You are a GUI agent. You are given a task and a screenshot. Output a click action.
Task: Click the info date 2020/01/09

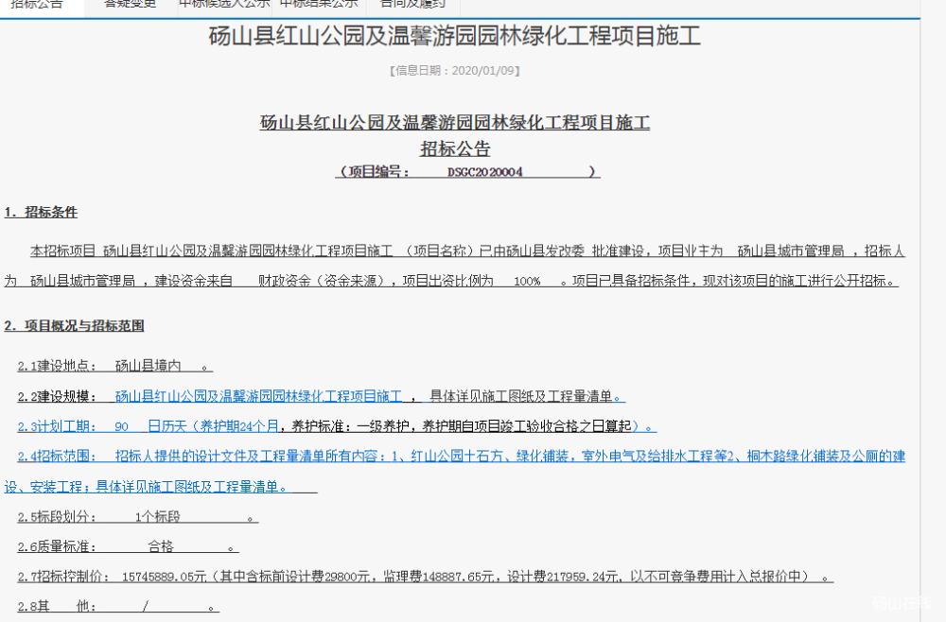483,71
